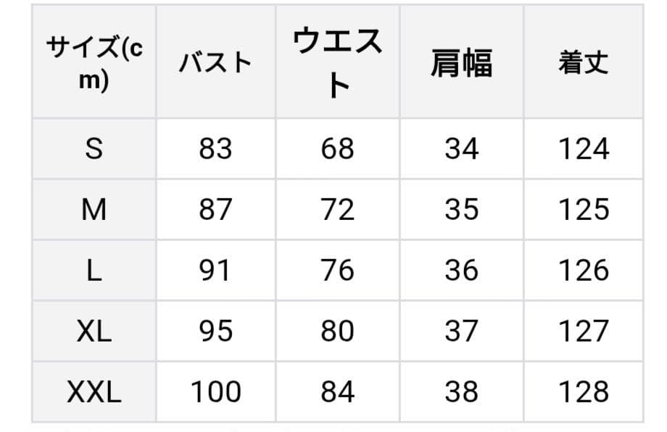Screen dimensions: 667x432
Task: Select the XXL size row label
Action: coord(94,392)
